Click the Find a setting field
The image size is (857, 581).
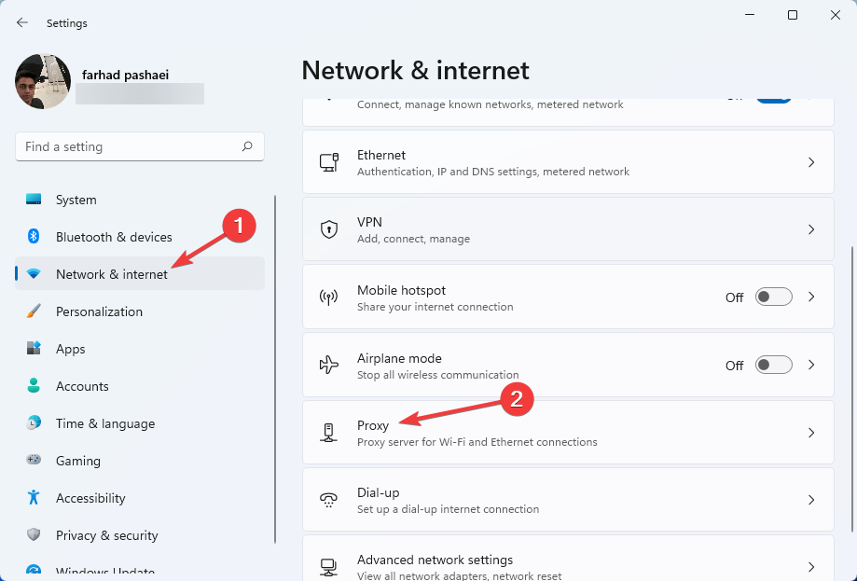click(x=131, y=146)
